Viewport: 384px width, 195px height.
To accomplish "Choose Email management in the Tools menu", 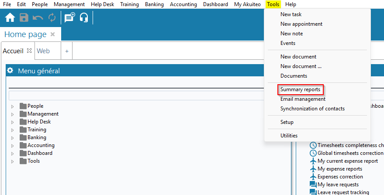I will click(303, 99).
